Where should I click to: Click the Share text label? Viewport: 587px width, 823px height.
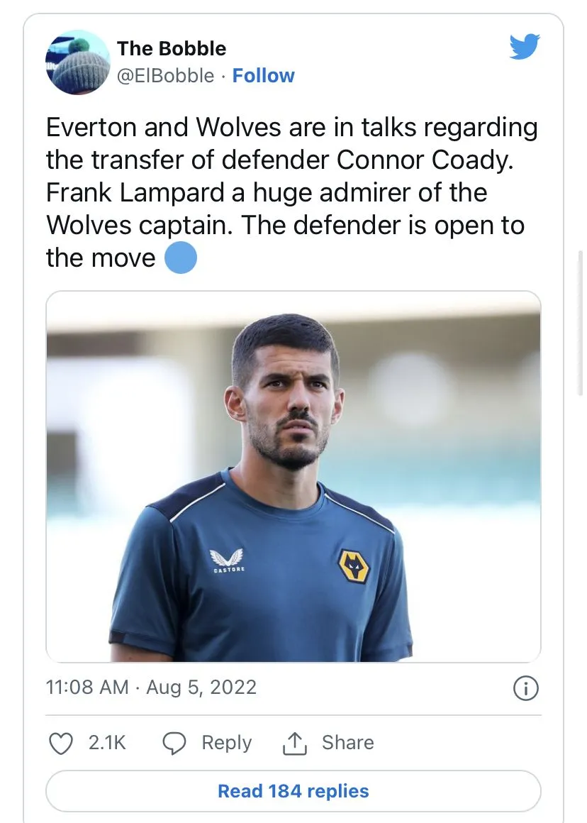(x=347, y=743)
